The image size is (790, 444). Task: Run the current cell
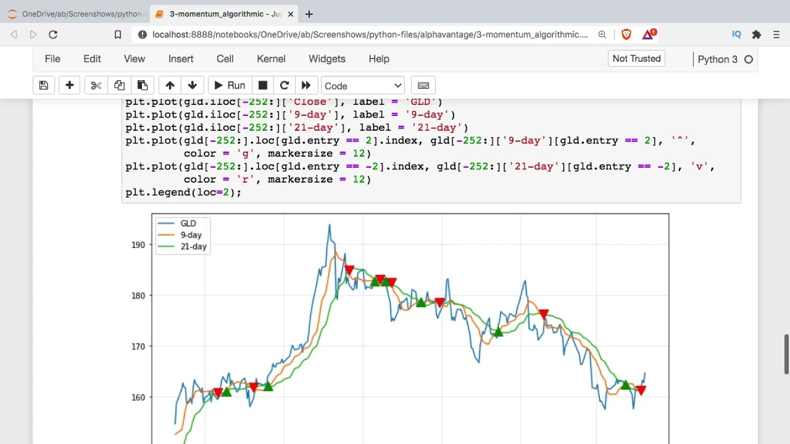tap(230, 86)
